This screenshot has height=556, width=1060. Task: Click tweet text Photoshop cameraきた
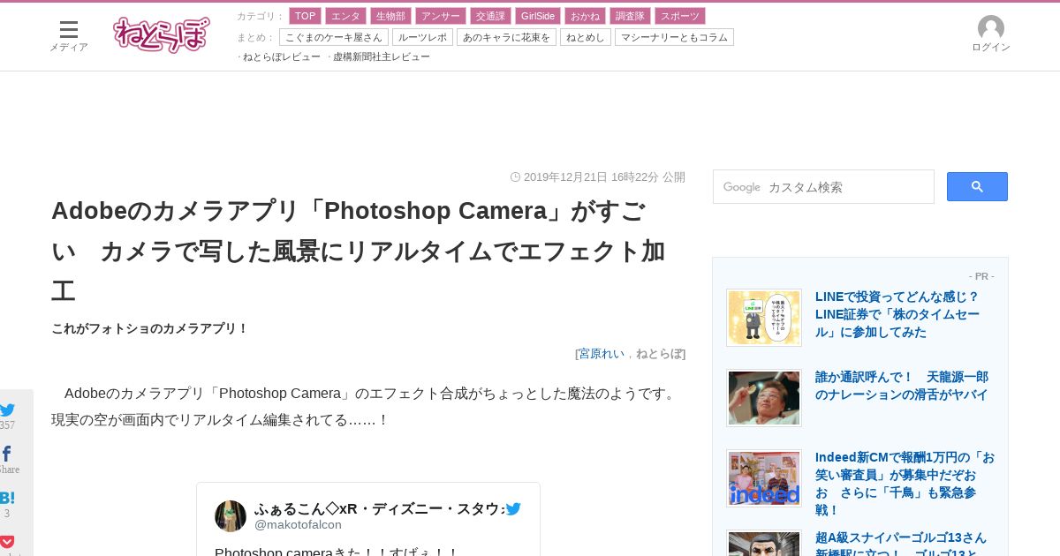tap(337, 552)
